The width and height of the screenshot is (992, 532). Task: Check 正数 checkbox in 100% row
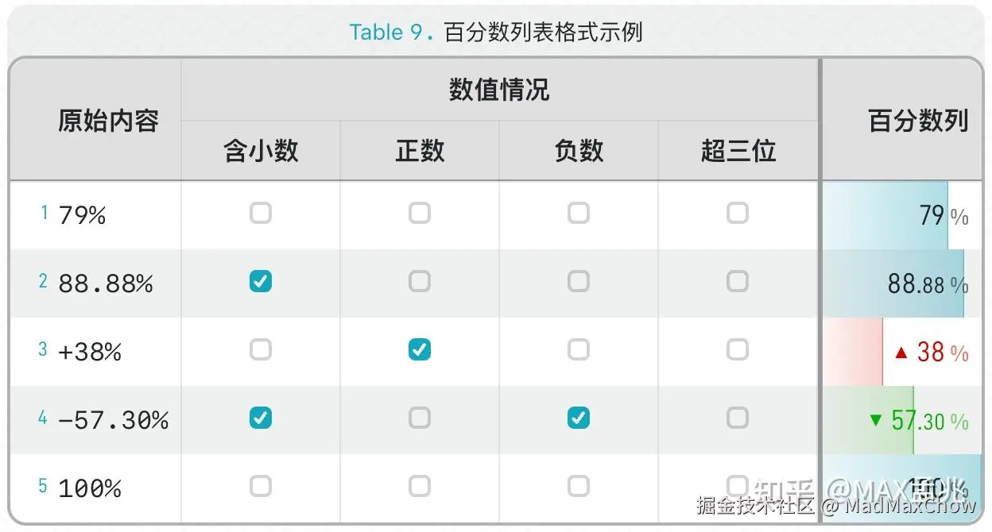pyautogui.click(x=420, y=486)
